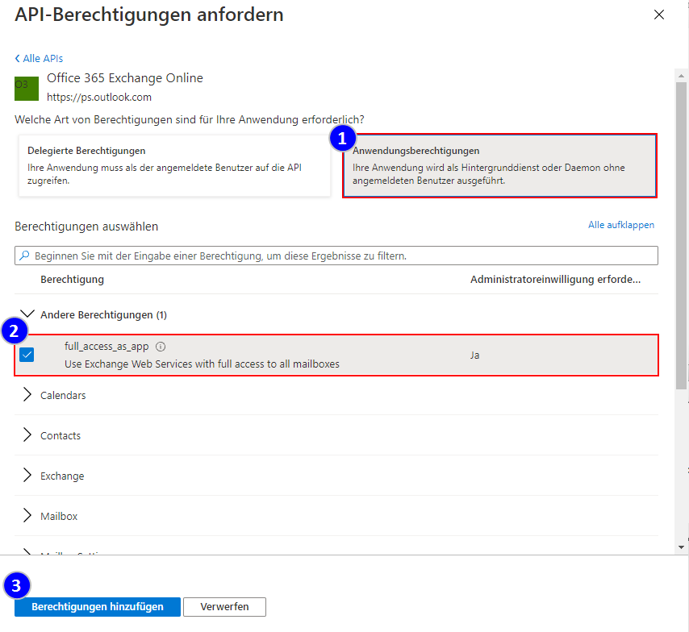689x632 pixels.
Task: Click Verwerfen button
Action: (x=224, y=606)
